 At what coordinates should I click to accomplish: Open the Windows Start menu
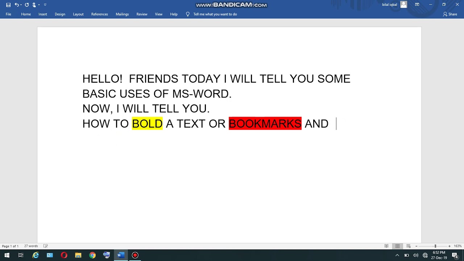coord(7,255)
